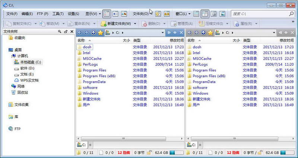Click binoculars find-folder icon in toolbar
This screenshot has width=298, height=158.
(x=167, y=14)
